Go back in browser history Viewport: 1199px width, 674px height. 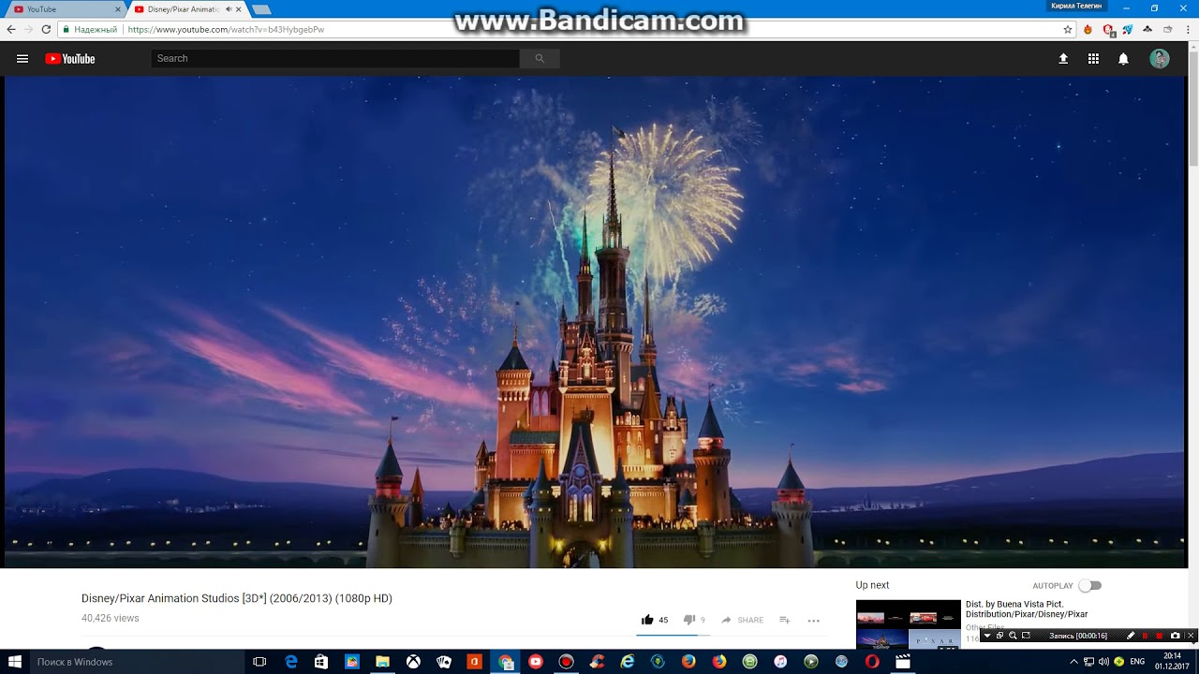(x=11, y=30)
